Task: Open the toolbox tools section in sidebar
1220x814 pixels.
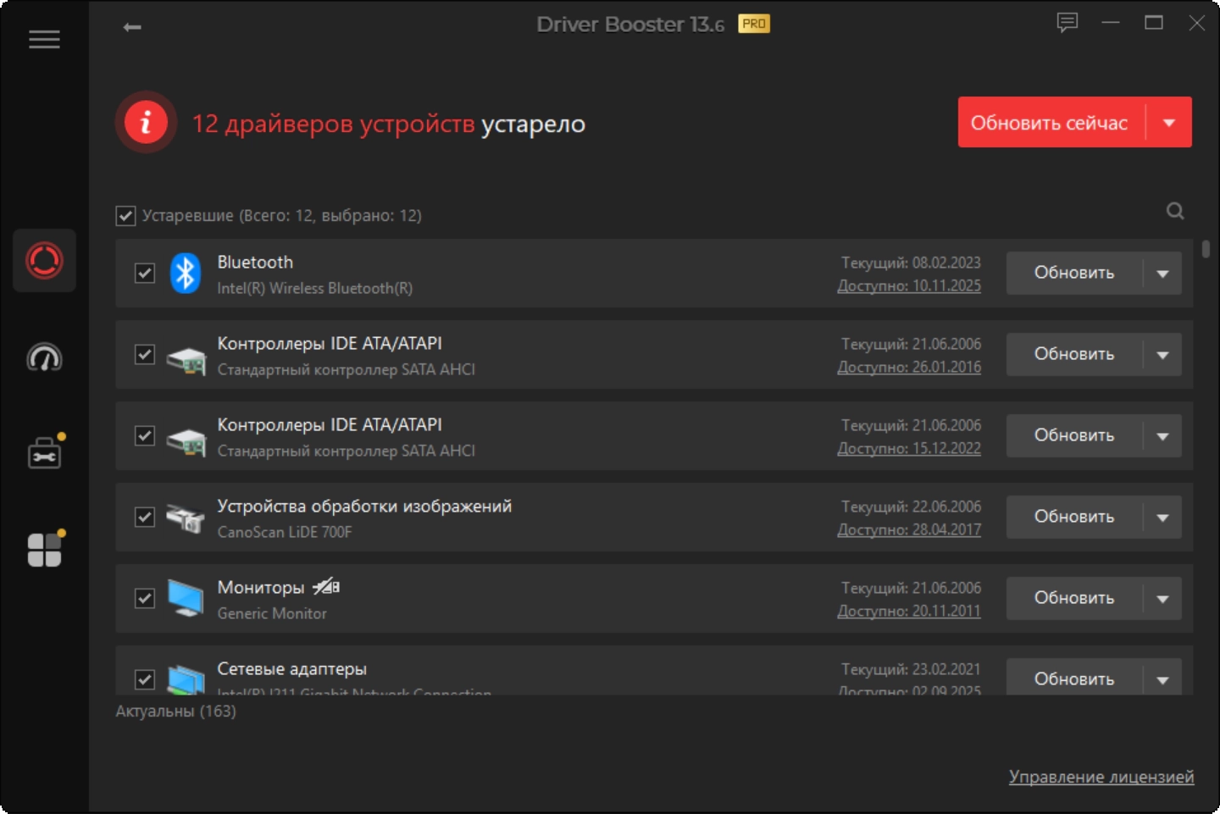Action: pos(44,453)
